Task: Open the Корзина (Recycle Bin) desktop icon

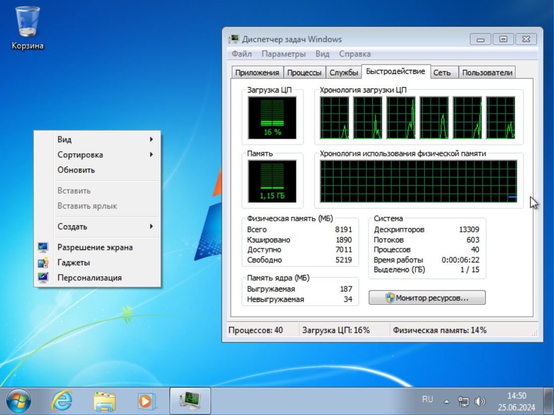Action: [x=28, y=23]
